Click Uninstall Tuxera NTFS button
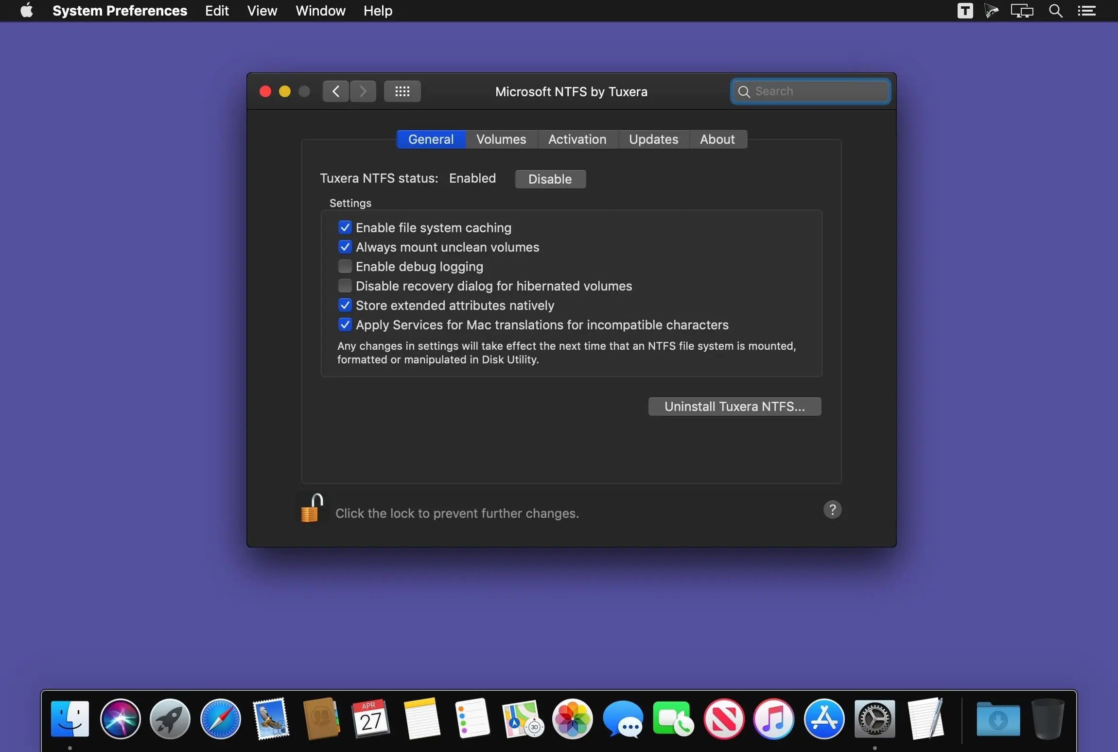Image resolution: width=1118 pixels, height=752 pixels. [734, 406]
